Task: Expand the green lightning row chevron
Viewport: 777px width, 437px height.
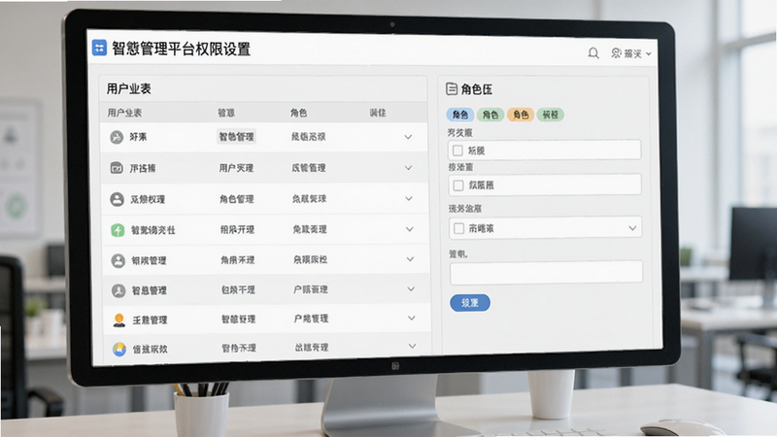Action: pos(410,229)
